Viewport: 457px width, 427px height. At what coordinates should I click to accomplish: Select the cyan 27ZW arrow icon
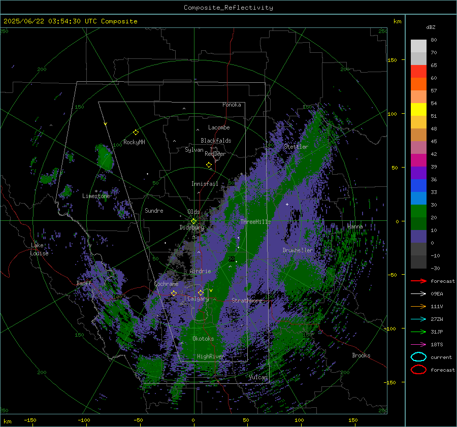coord(418,319)
